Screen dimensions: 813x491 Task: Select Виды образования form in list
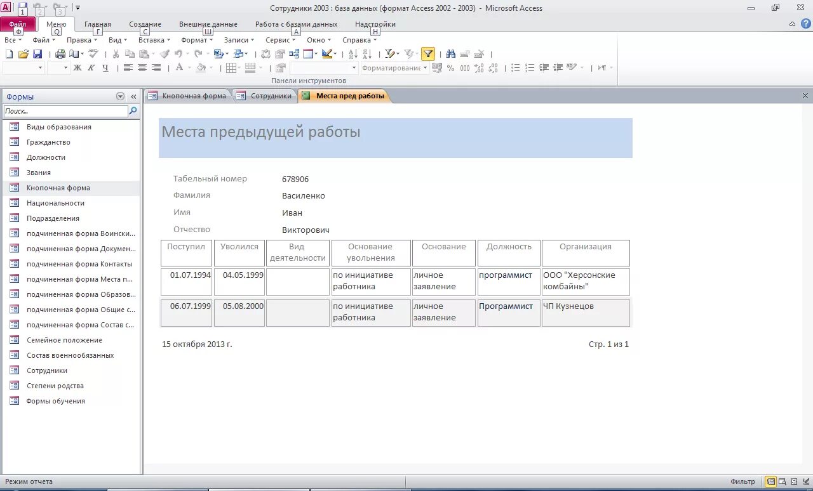[71, 127]
